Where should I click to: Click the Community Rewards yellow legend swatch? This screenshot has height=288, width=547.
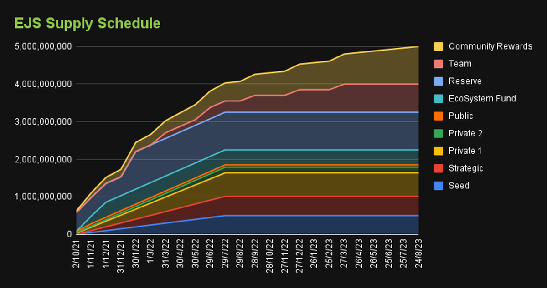(439, 46)
